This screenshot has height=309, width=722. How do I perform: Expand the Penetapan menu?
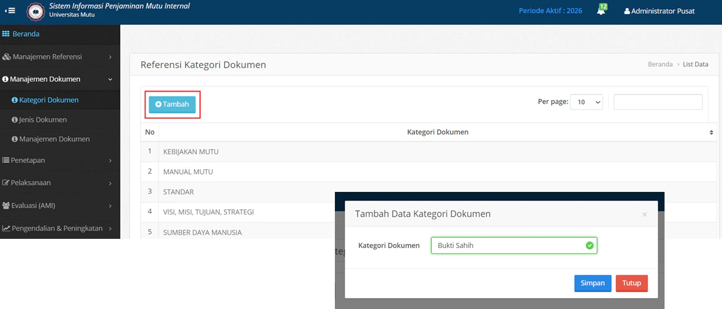point(60,160)
